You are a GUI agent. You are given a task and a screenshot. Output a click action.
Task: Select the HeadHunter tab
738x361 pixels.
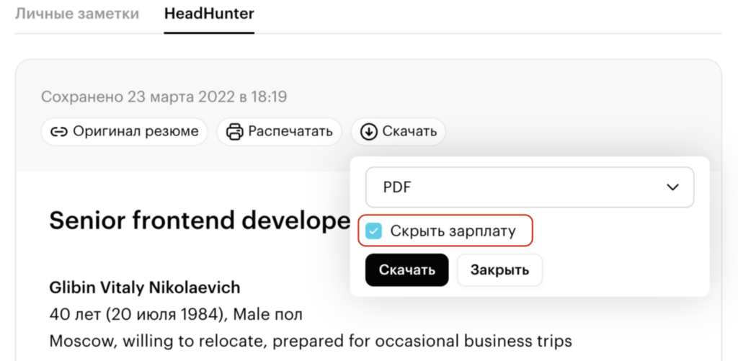click(x=209, y=14)
